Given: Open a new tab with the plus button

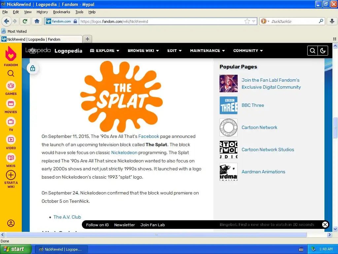Looking at the screenshot, I should click(x=87, y=39).
